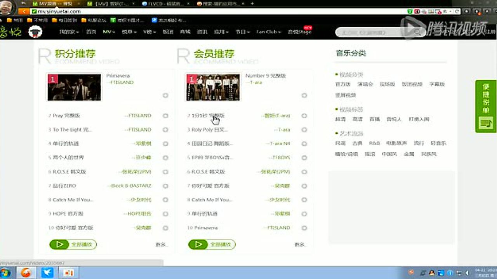497x279 pixels.
Task: Click the browser back arrow button
Action: (x=24, y=12)
